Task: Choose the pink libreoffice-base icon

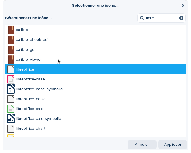Action: pyautogui.click(x=11, y=79)
